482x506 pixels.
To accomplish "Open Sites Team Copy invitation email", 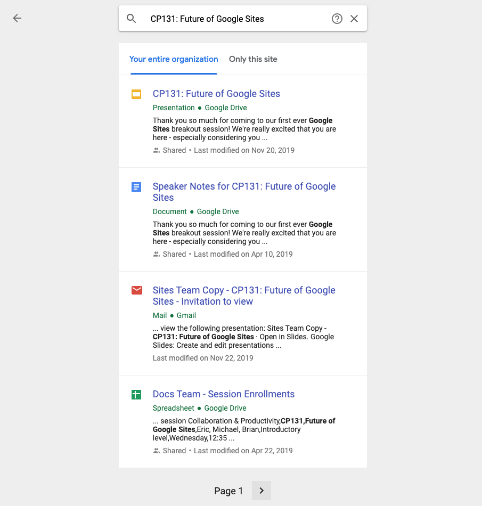I will pos(244,296).
